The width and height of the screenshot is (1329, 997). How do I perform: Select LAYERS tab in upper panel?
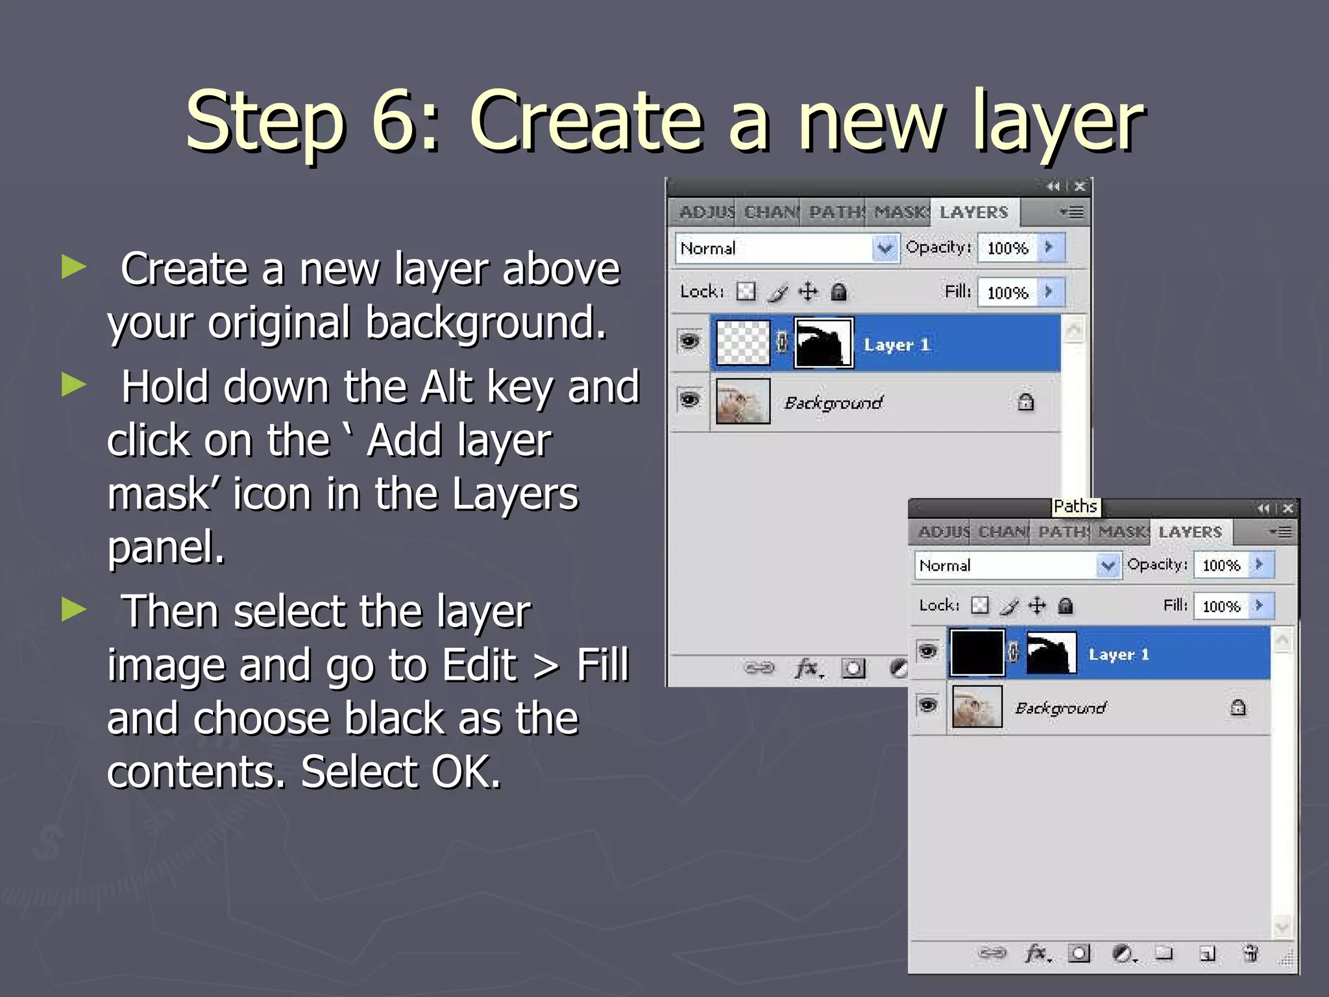(974, 212)
